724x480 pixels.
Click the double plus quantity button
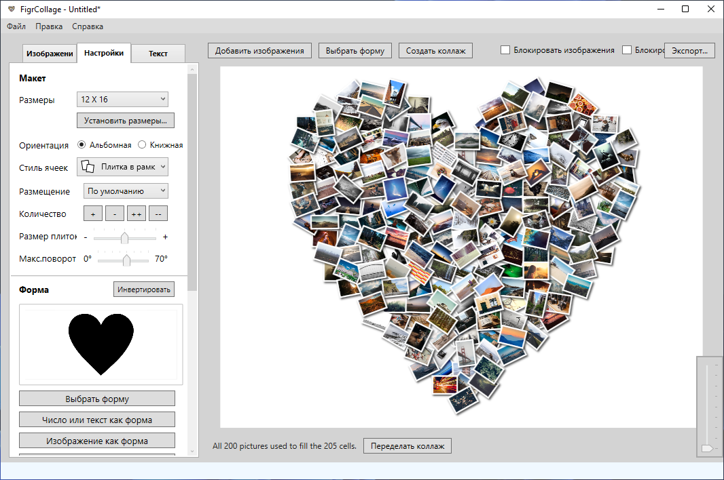(x=137, y=214)
